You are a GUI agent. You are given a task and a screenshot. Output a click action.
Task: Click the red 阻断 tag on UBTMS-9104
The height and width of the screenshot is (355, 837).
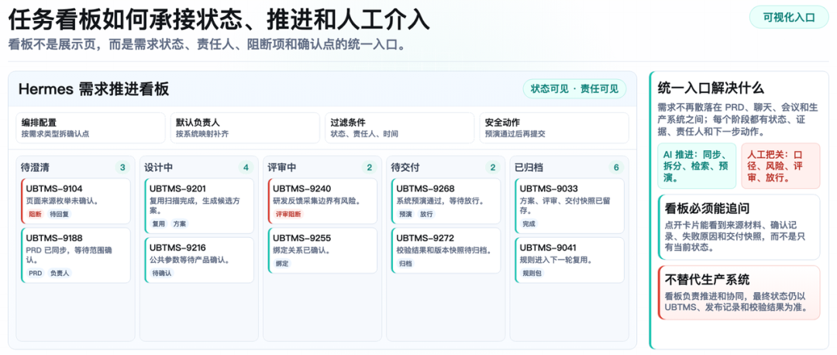34,214
